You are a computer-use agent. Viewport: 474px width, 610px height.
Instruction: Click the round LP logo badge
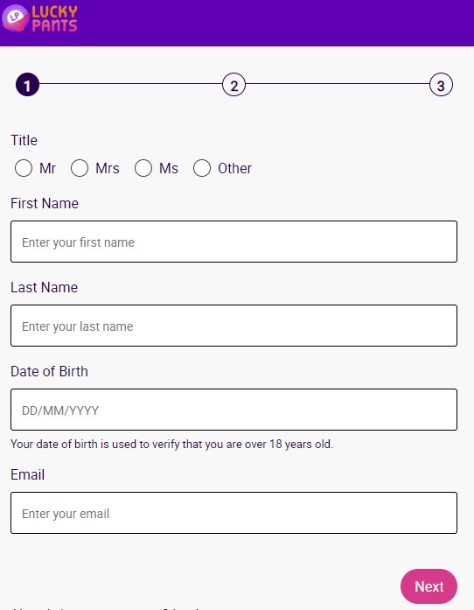[x=15, y=18]
